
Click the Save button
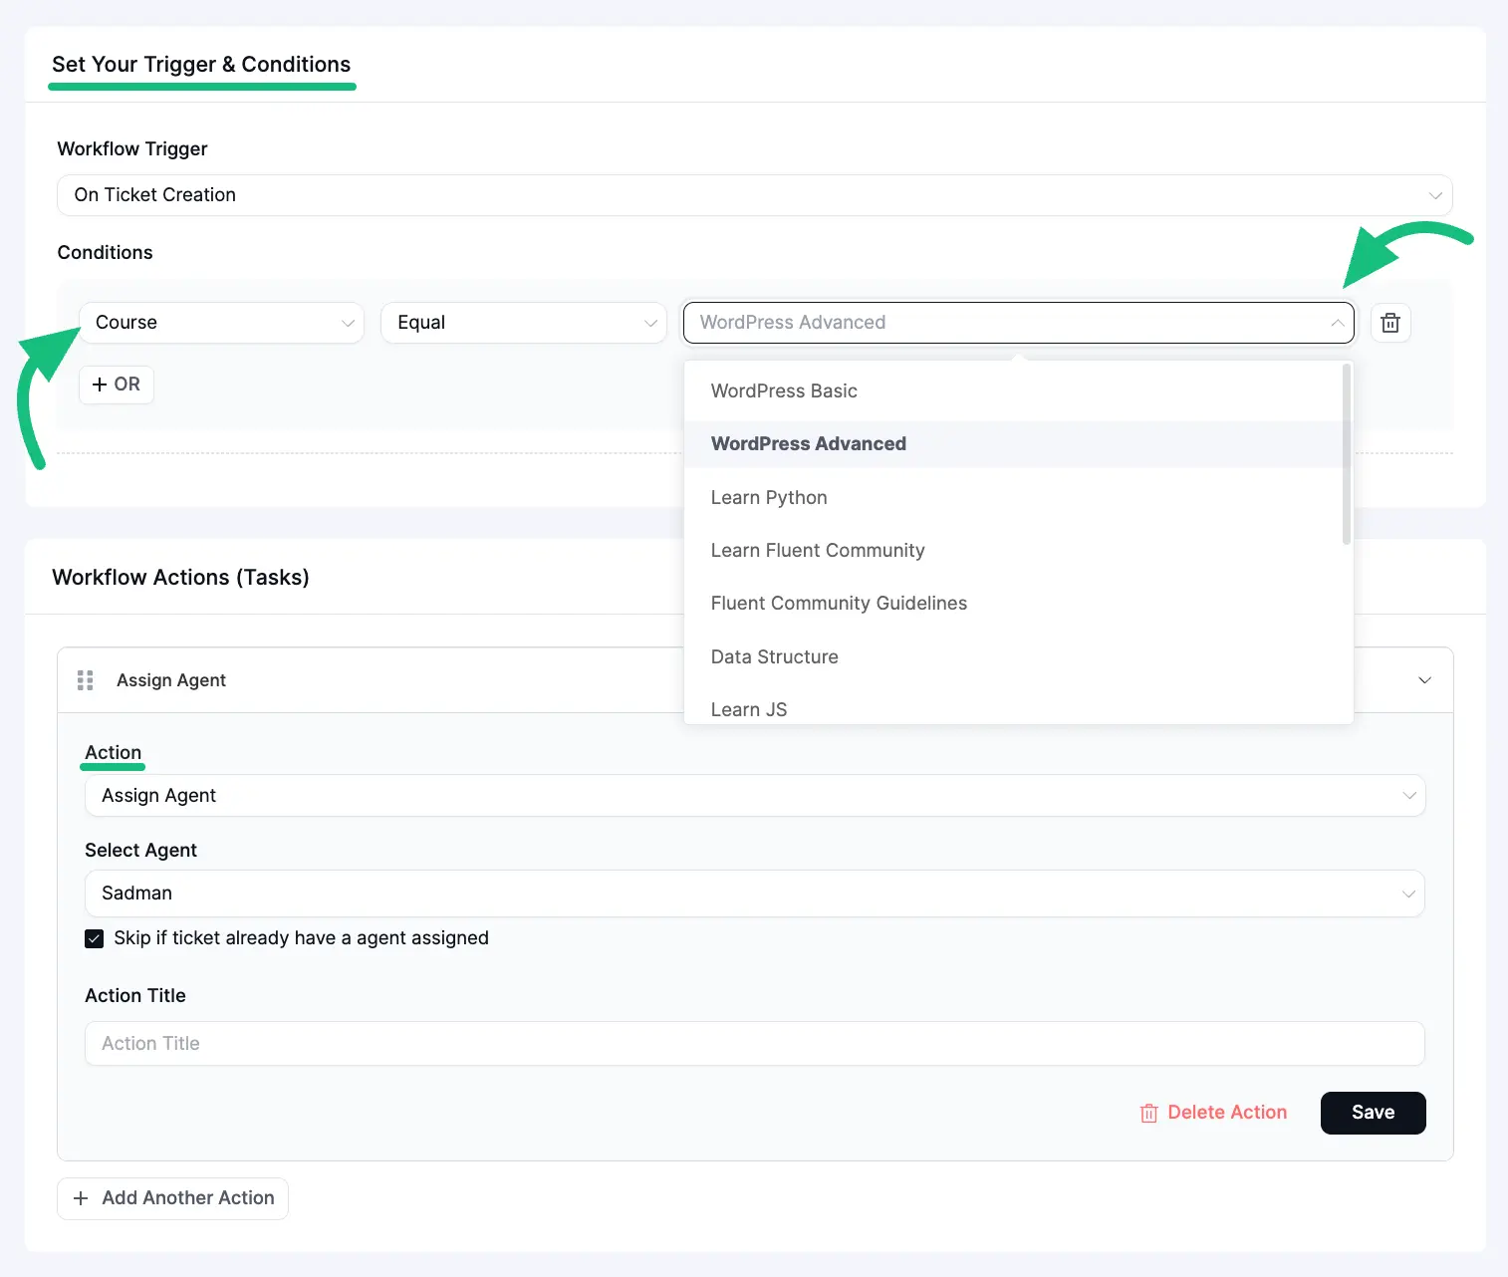pos(1373,1113)
